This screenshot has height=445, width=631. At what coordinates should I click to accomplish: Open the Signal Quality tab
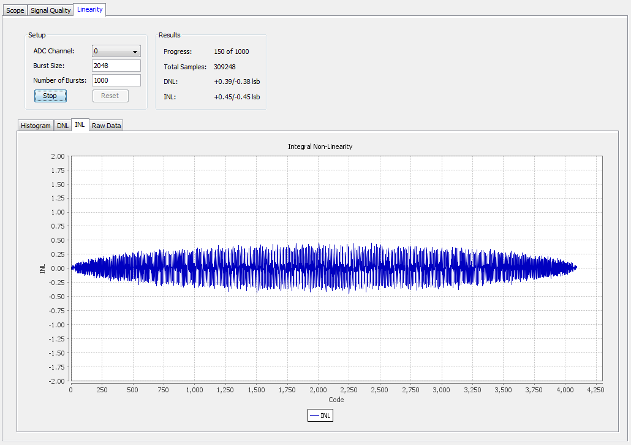click(51, 10)
